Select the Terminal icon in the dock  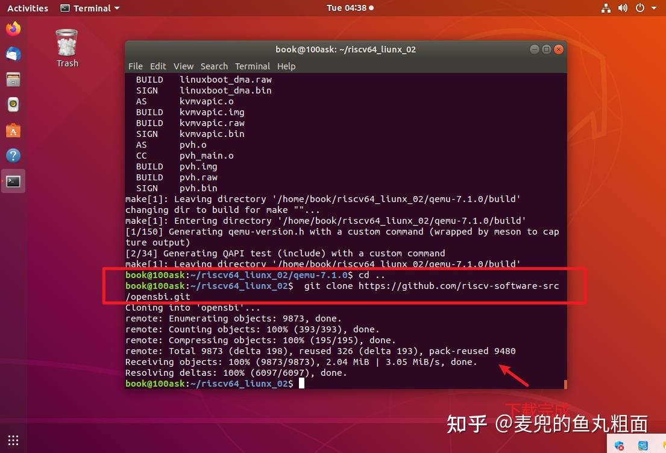coord(13,180)
